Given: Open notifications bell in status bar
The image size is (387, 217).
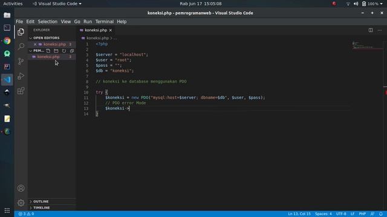Looking at the screenshot, I should click(381, 214).
